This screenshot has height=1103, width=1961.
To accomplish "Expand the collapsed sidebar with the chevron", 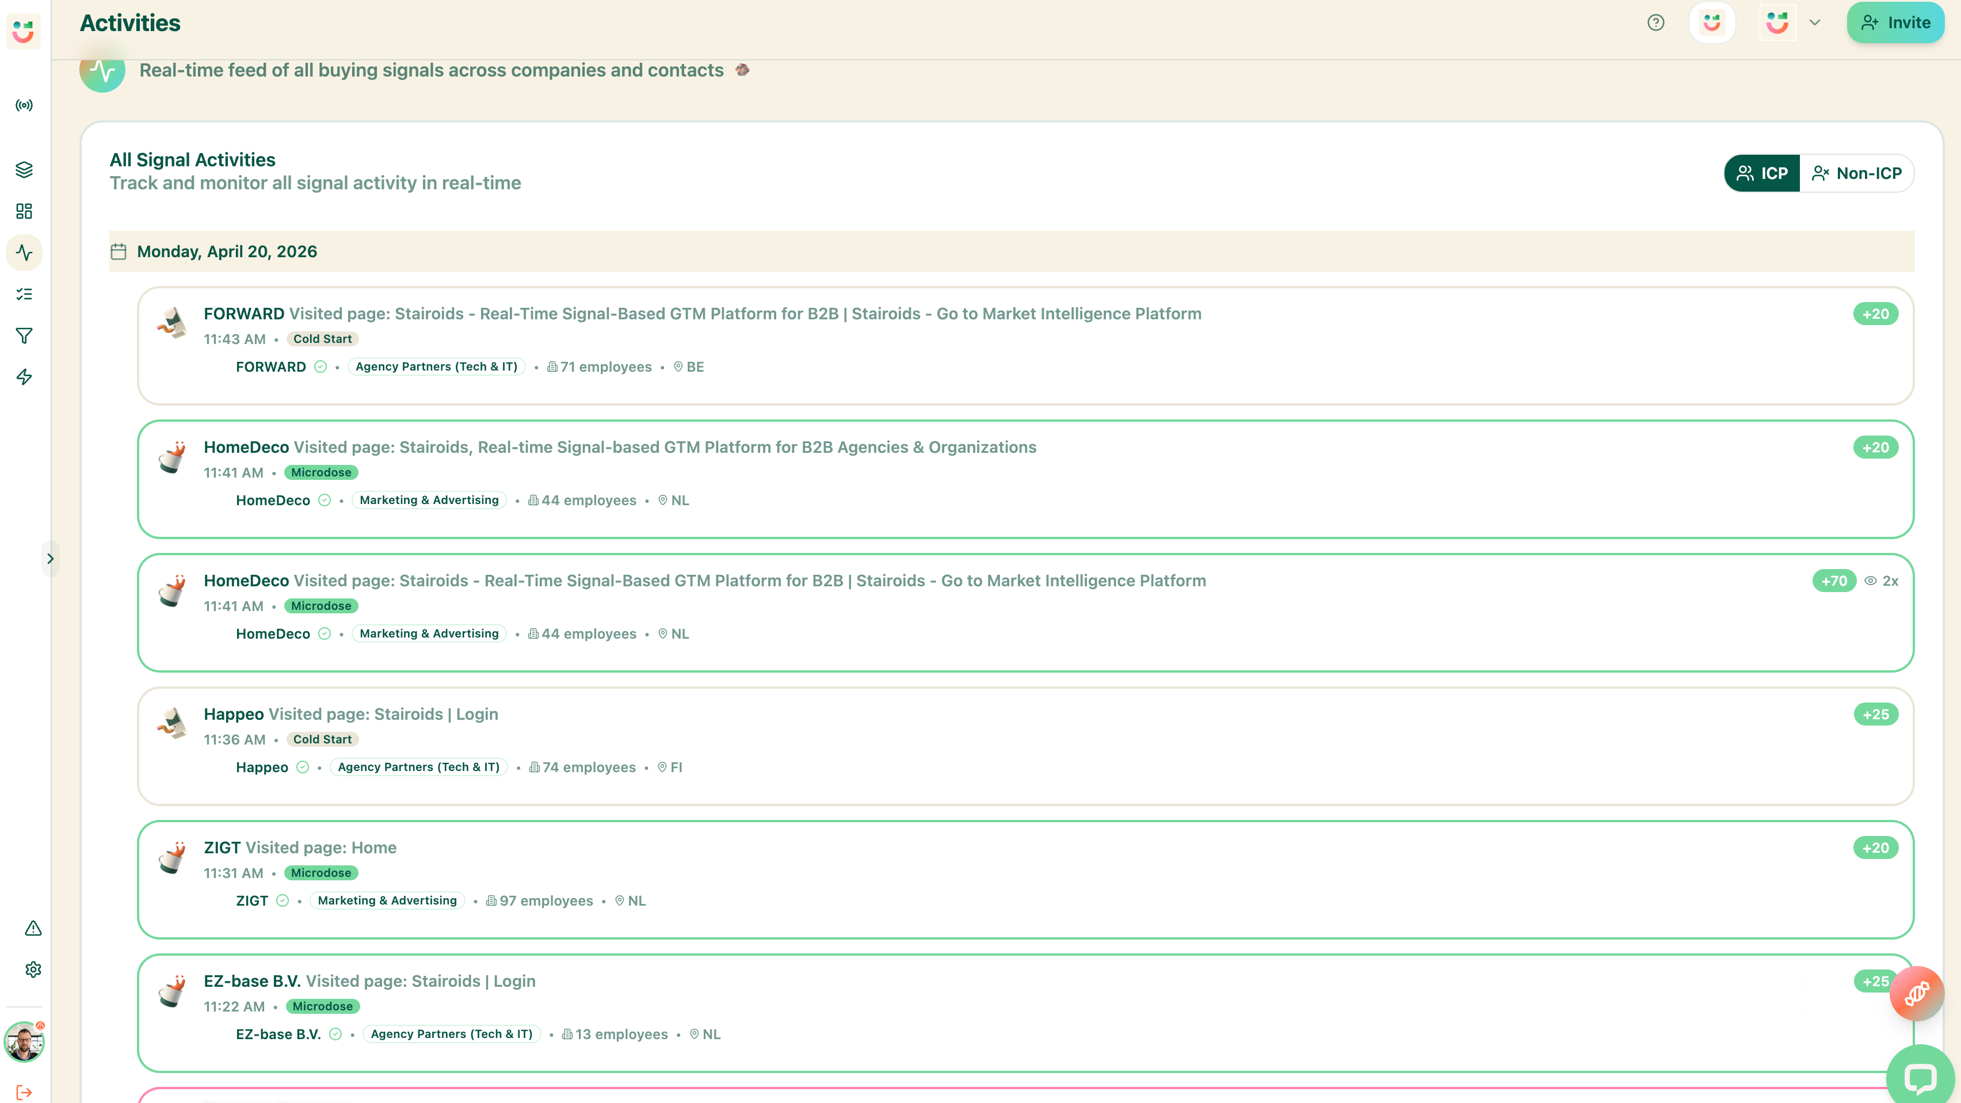I will pos(50,559).
